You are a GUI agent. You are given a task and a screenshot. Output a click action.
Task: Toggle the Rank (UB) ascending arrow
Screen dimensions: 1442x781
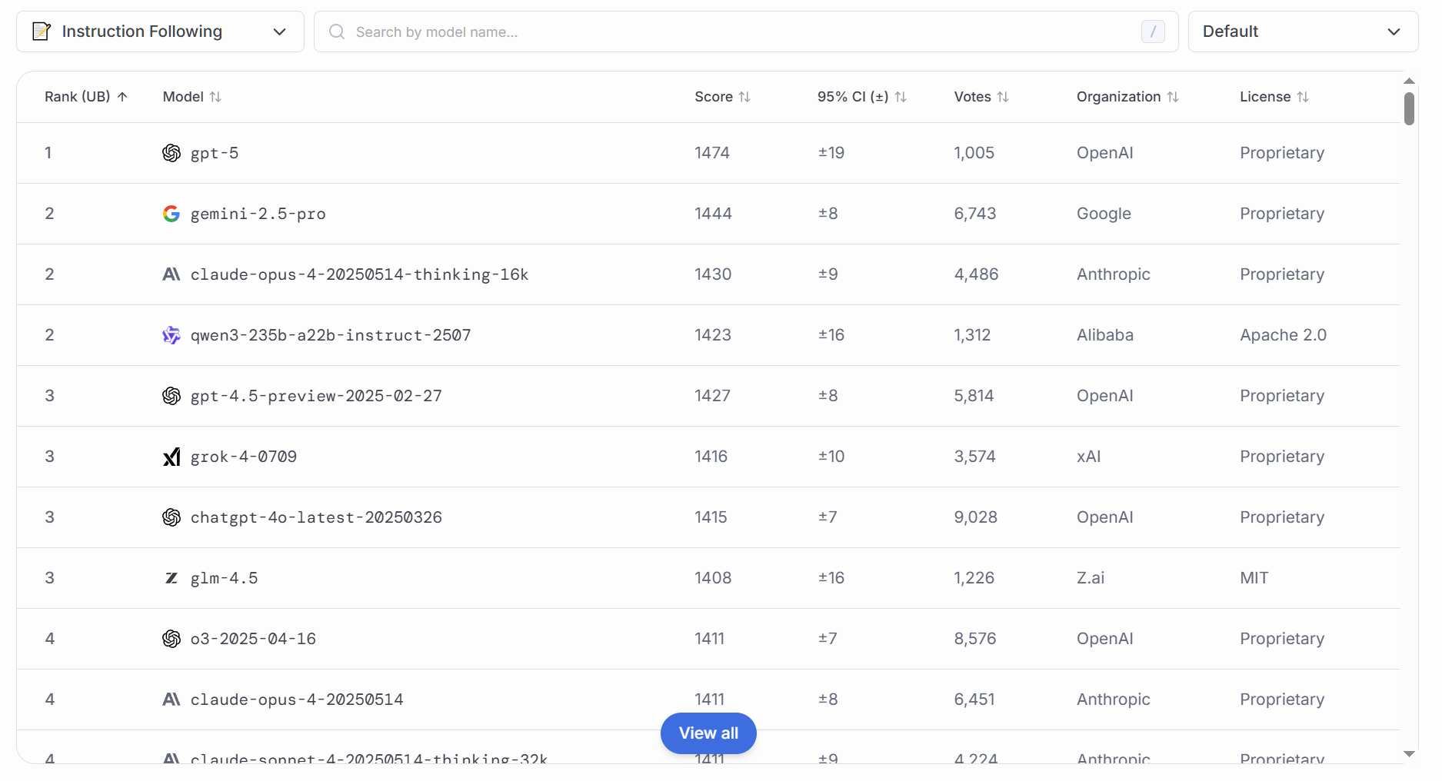pos(122,97)
